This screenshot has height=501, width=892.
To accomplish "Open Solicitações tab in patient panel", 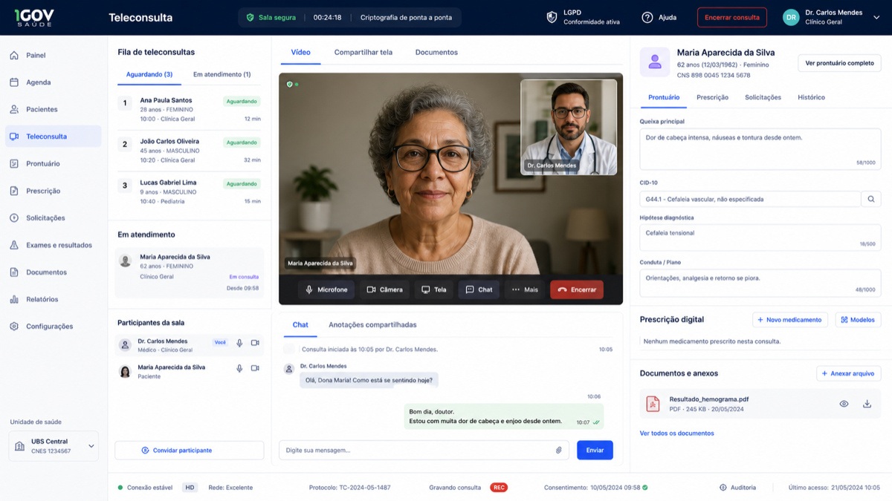I will coord(763,97).
